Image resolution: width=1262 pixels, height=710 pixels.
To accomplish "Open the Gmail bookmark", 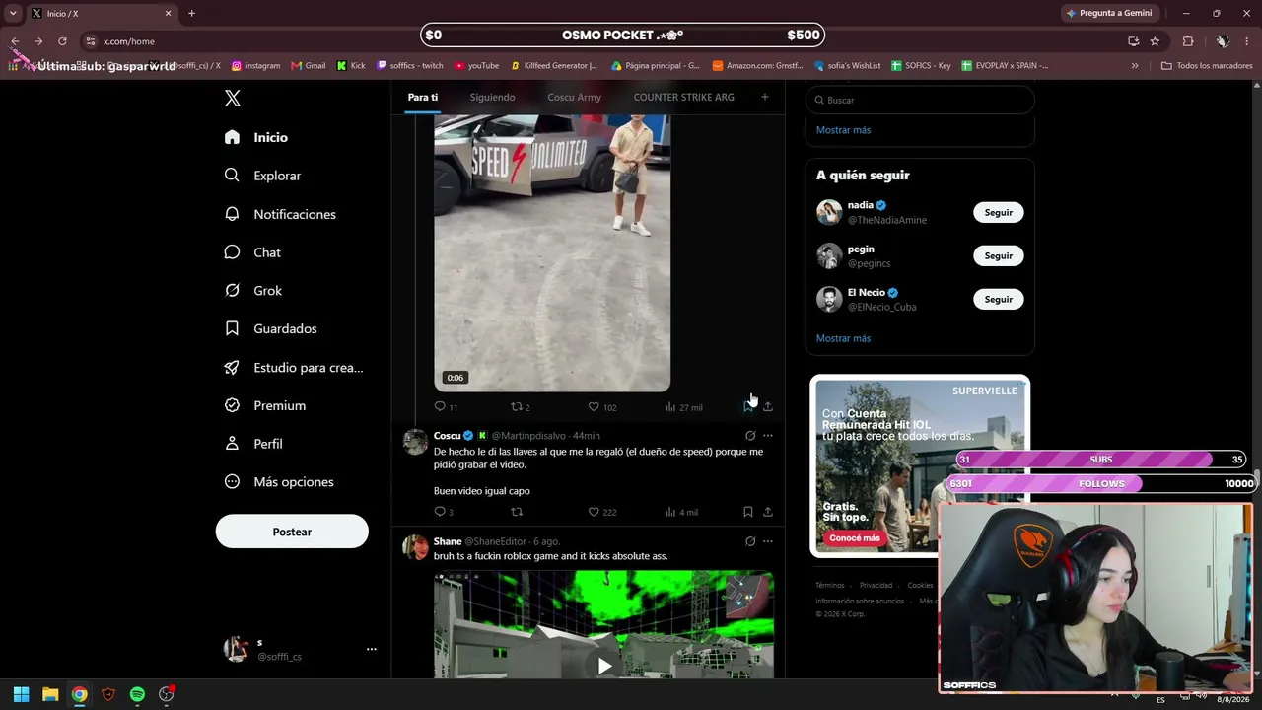I will click(309, 66).
